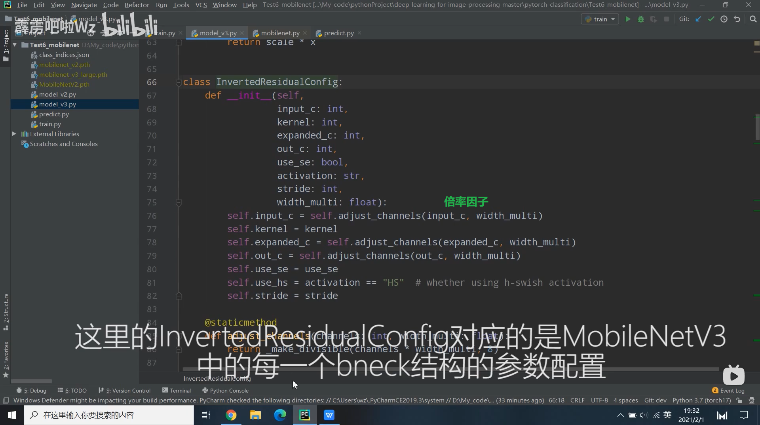Switch to the mobilenet.py editor tab
The width and height of the screenshot is (760, 425).
tap(280, 33)
